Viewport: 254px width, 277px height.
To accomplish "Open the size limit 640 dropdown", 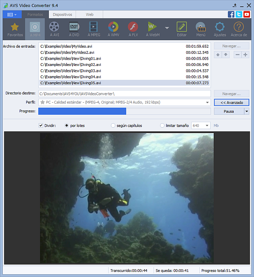I will tap(206, 126).
